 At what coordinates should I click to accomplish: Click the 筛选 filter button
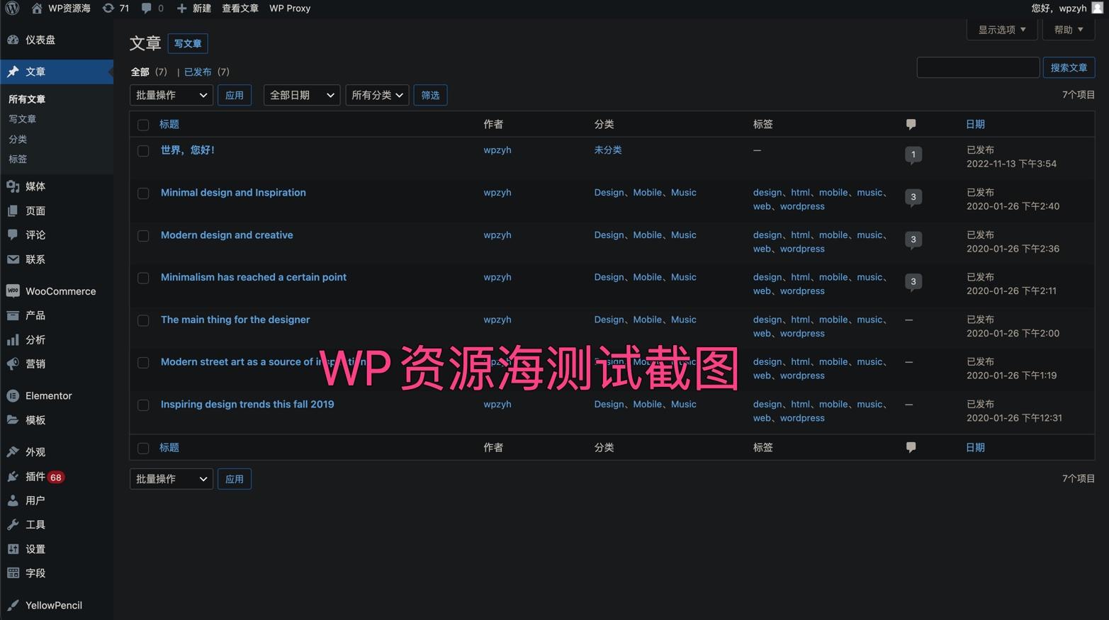pyautogui.click(x=430, y=95)
